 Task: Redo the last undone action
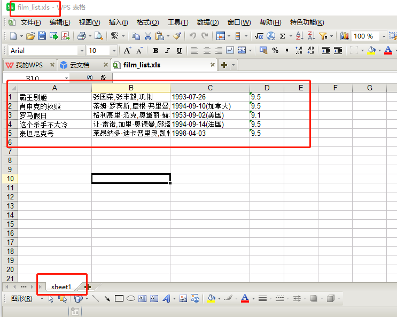pyautogui.click(x=205, y=36)
